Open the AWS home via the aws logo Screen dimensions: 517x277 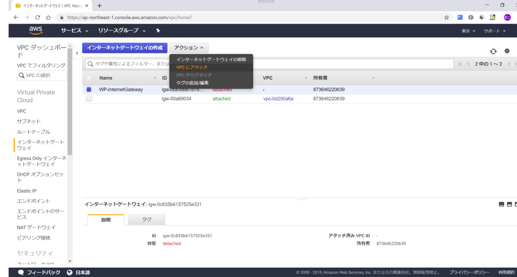pyautogui.click(x=35, y=31)
